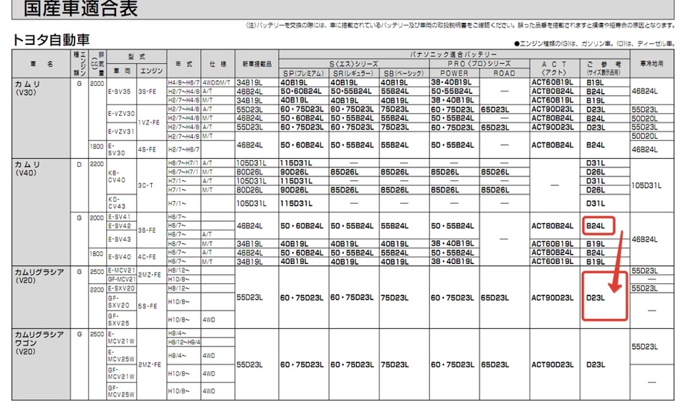
Task: Click the 'ACT(アクト)' column header
Action: 554,69
